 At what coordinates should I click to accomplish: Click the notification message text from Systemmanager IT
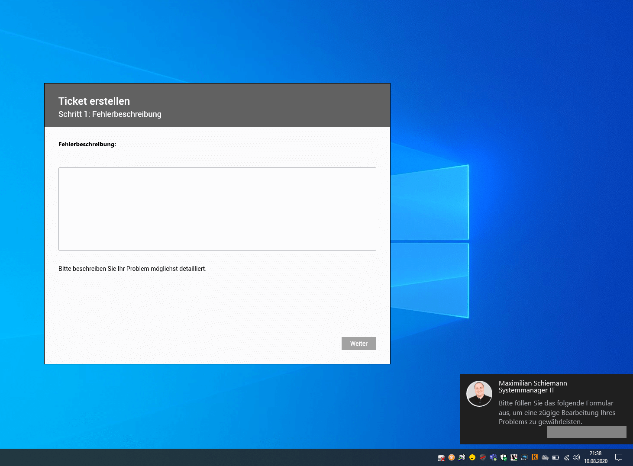(556, 412)
